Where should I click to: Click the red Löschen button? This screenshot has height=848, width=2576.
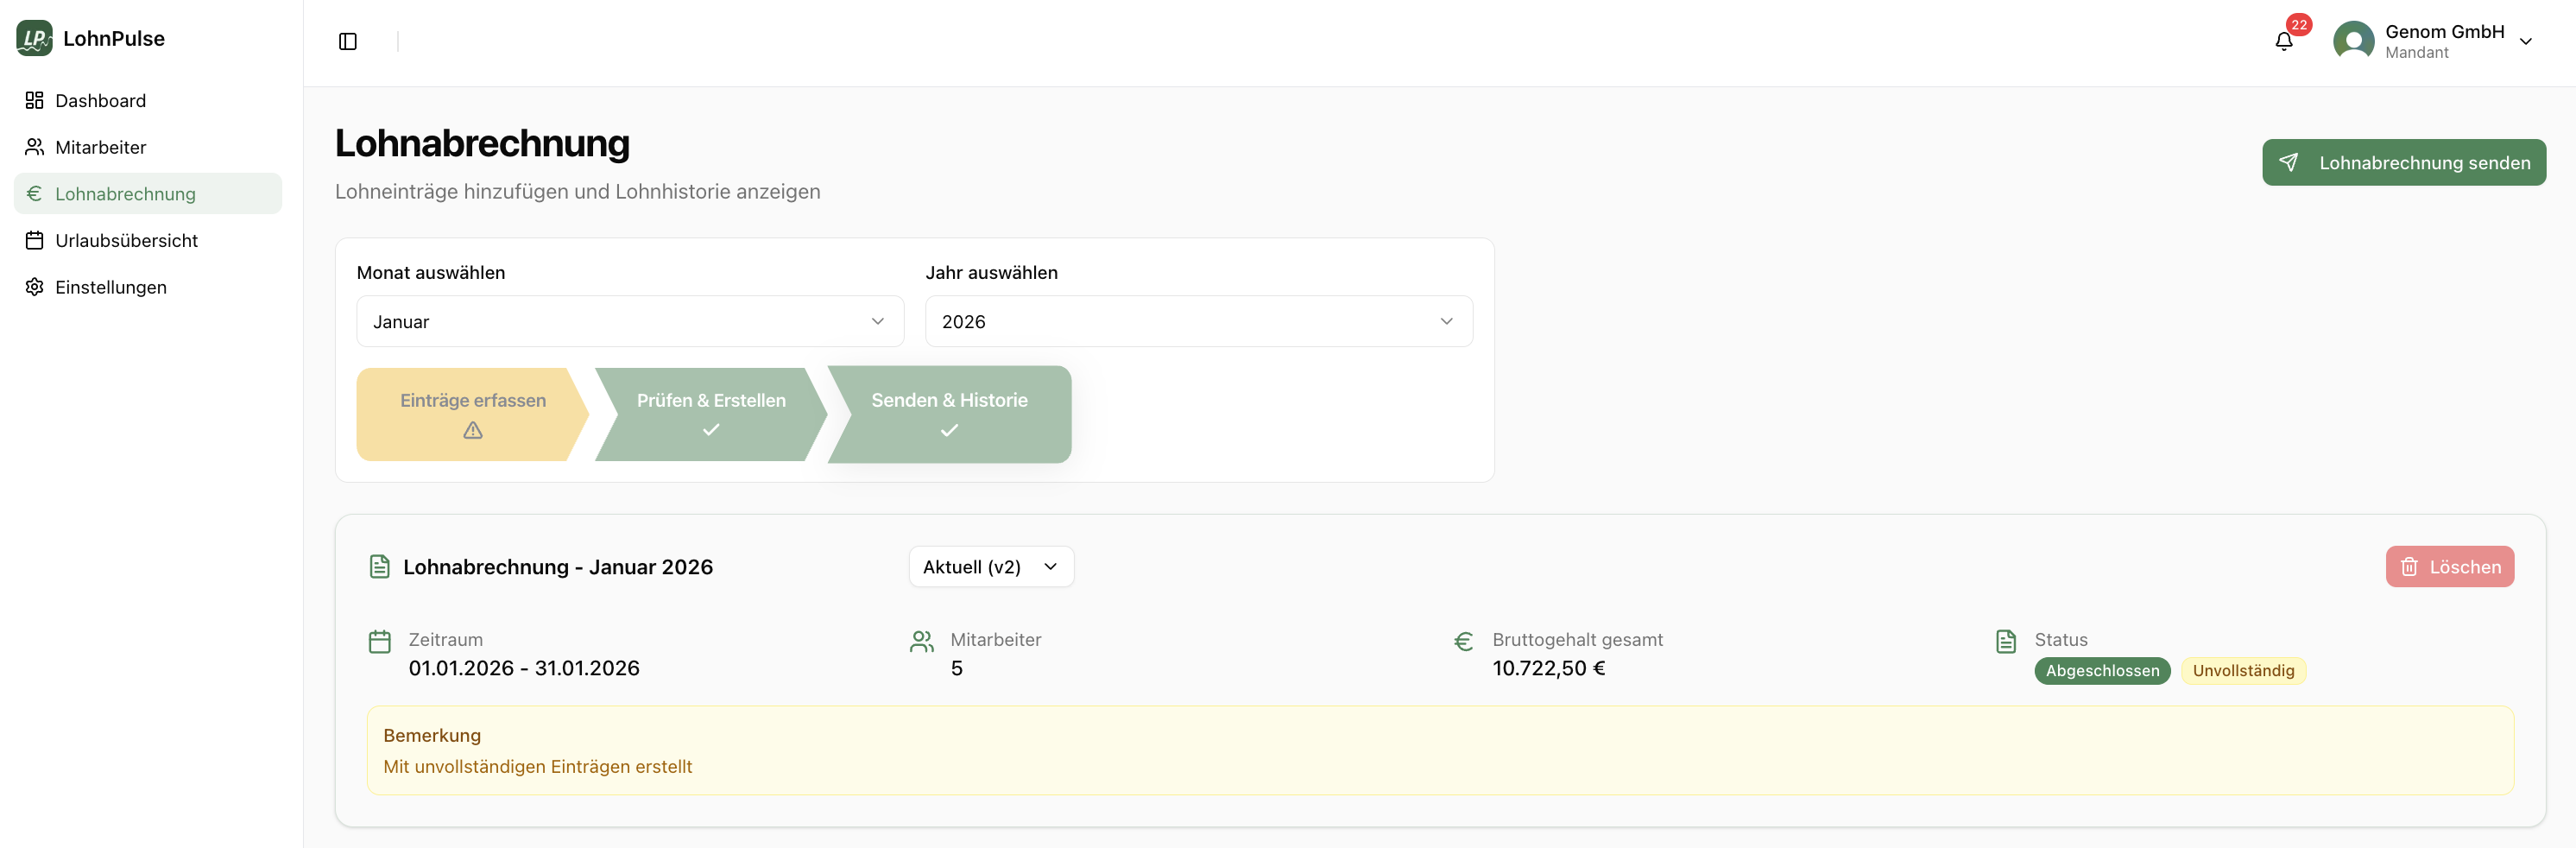pyautogui.click(x=2449, y=567)
